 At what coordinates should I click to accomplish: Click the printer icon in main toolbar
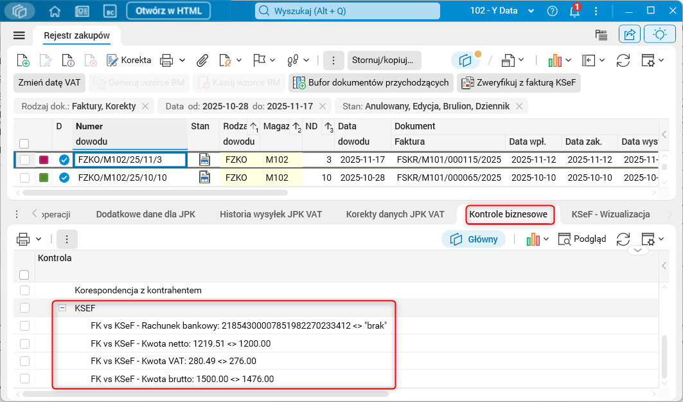coord(166,60)
